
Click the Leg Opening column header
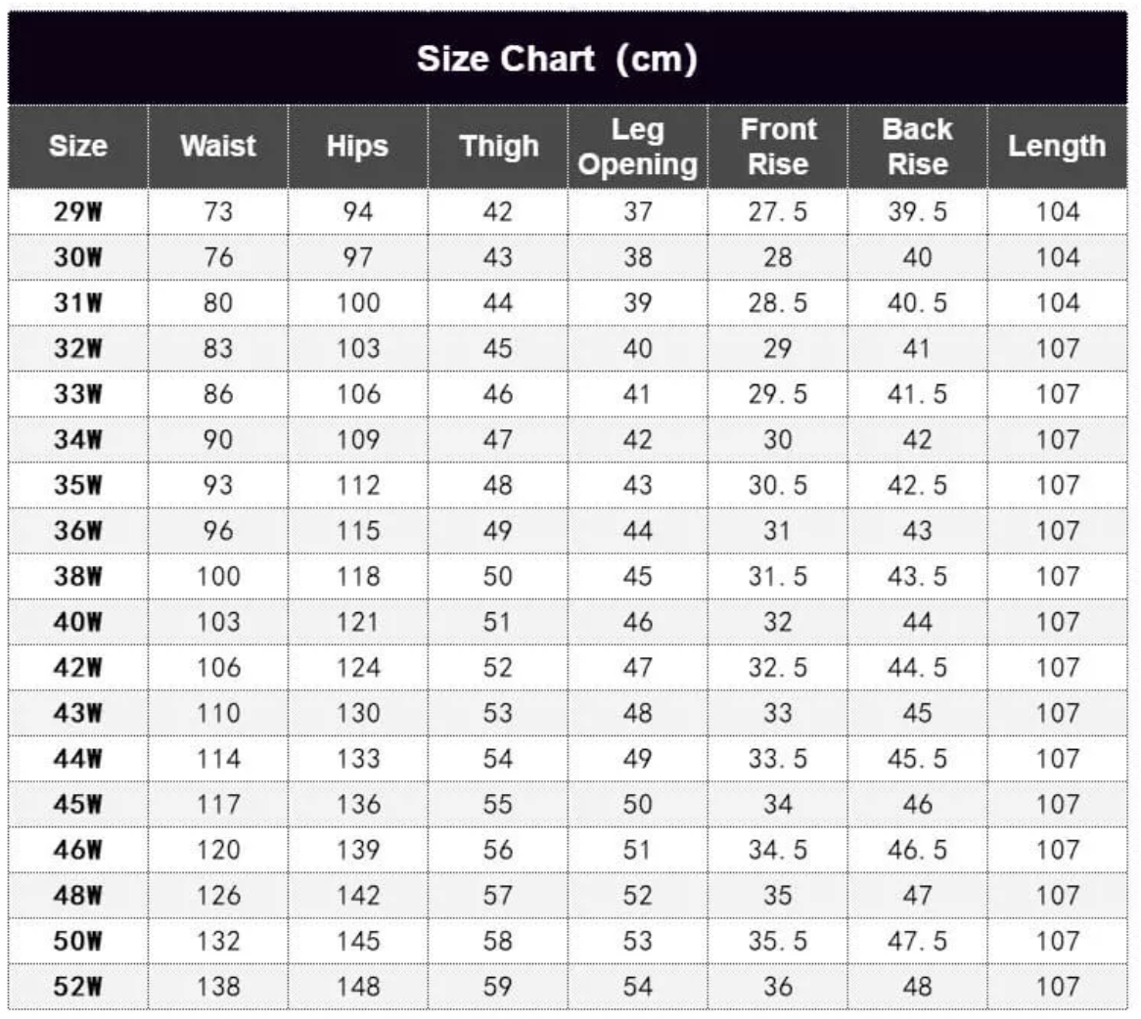pos(638,147)
